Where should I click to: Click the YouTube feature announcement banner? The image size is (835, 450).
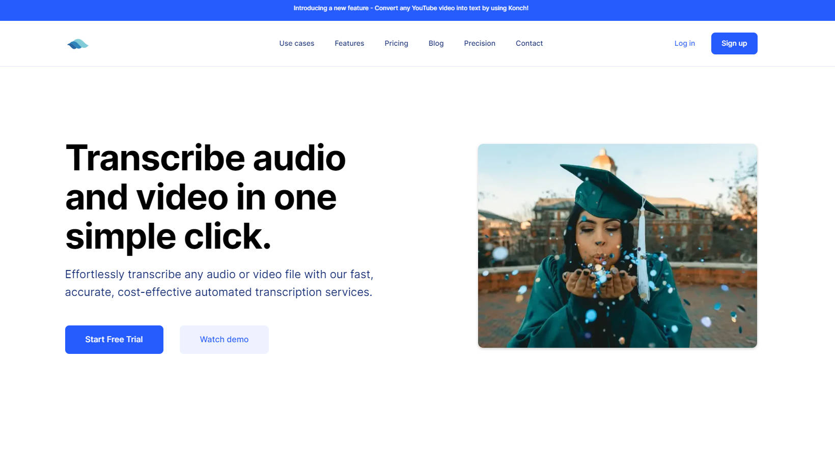pyautogui.click(x=411, y=8)
